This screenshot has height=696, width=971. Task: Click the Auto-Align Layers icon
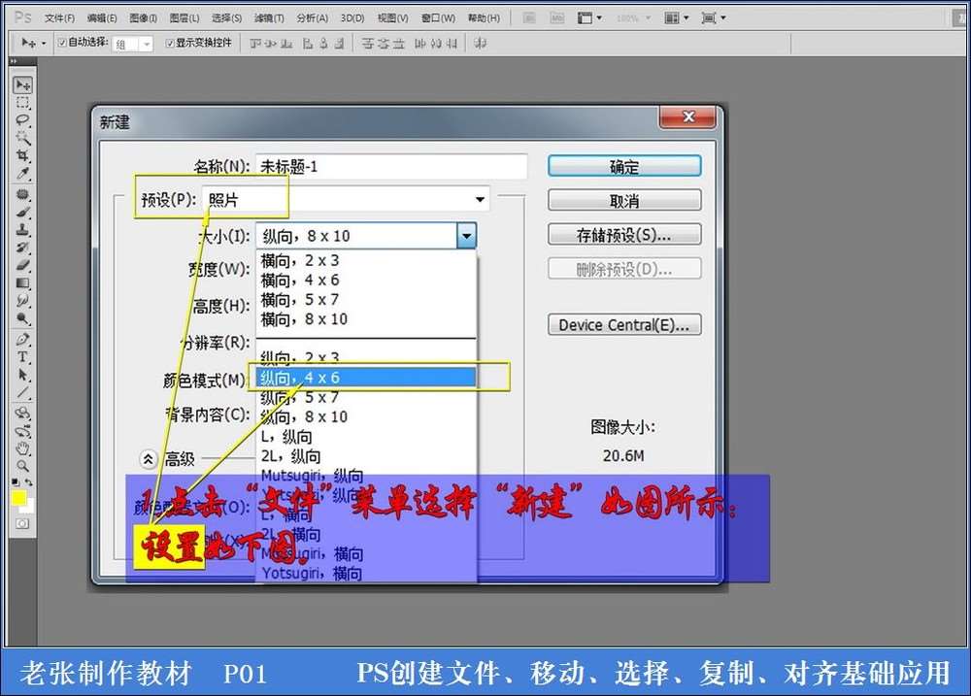click(x=480, y=43)
